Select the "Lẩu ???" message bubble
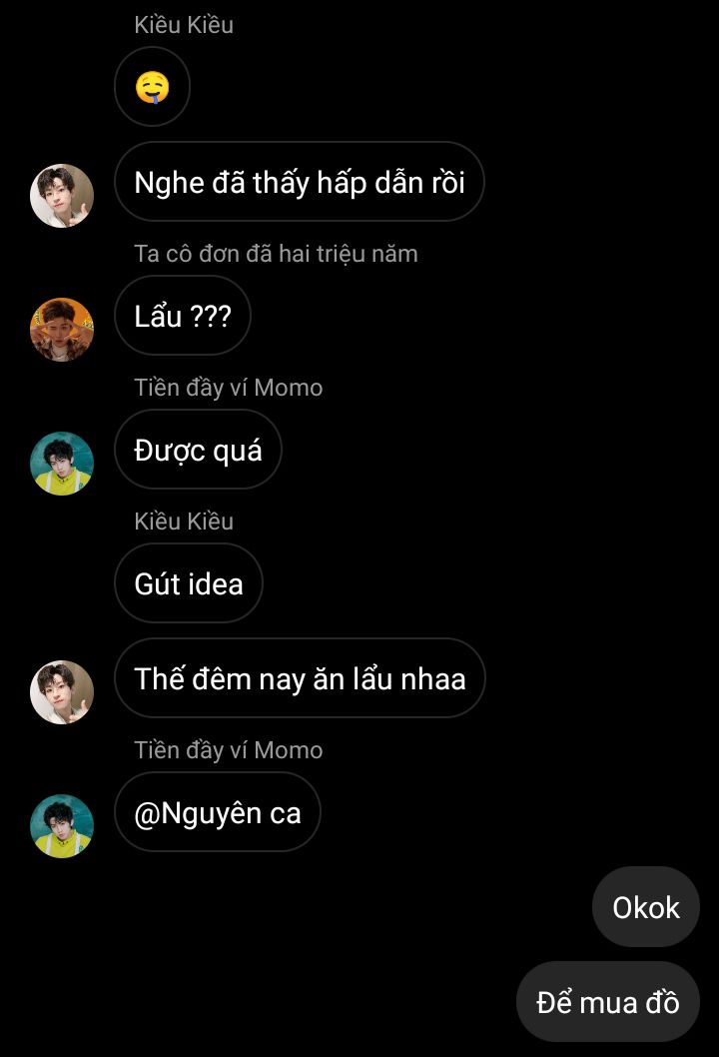The width and height of the screenshot is (719, 1057). tap(182, 316)
